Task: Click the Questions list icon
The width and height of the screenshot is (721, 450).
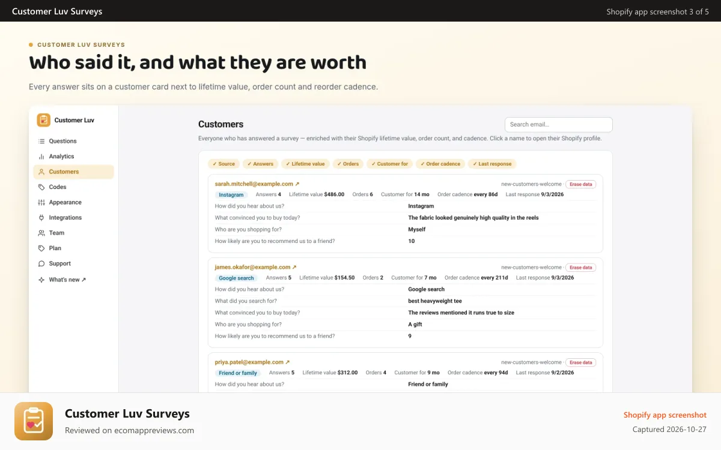Action: (x=41, y=141)
